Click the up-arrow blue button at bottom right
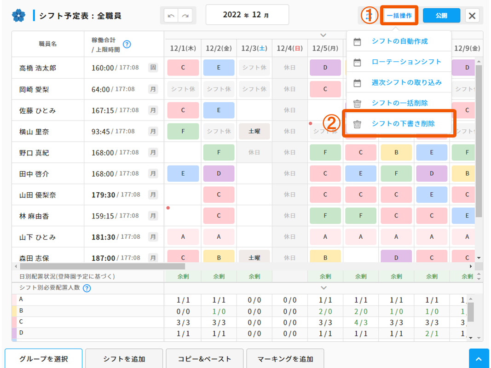 tap(479, 359)
